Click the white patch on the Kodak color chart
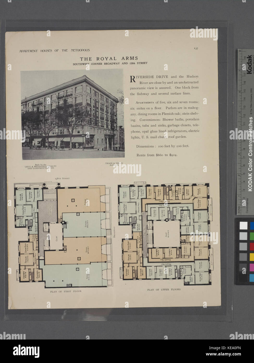 point(243,226)
